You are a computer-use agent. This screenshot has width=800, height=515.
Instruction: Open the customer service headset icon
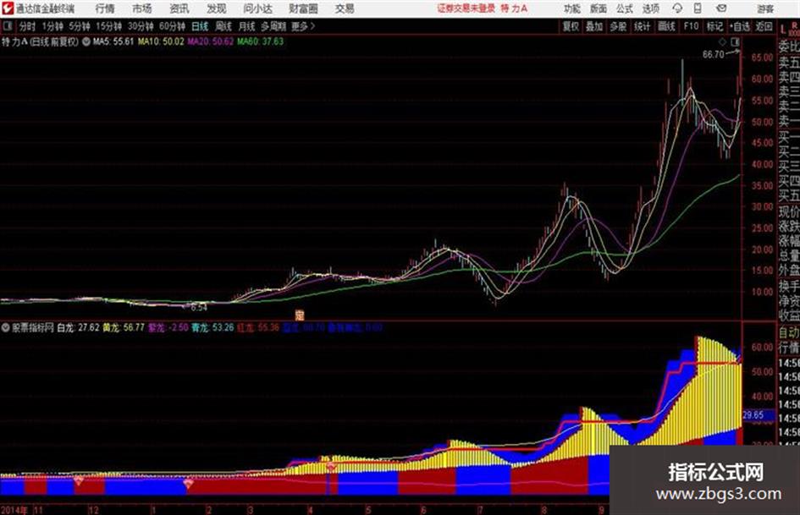click(x=677, y=8)
